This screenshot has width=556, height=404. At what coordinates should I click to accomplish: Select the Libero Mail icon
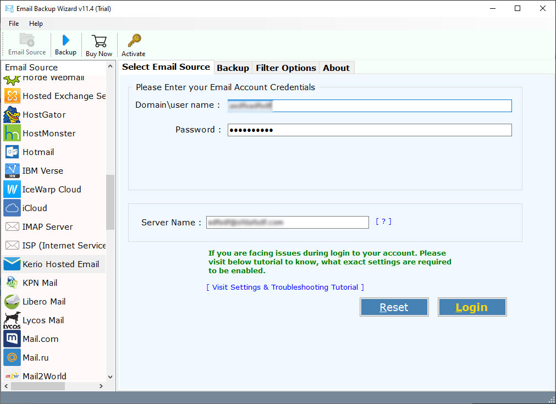click(12, 302)
